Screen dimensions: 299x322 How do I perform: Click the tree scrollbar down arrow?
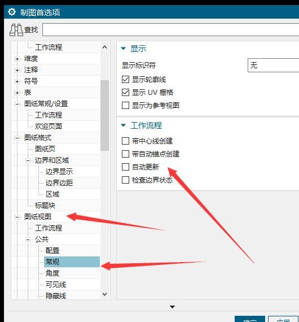pos(104,294)
